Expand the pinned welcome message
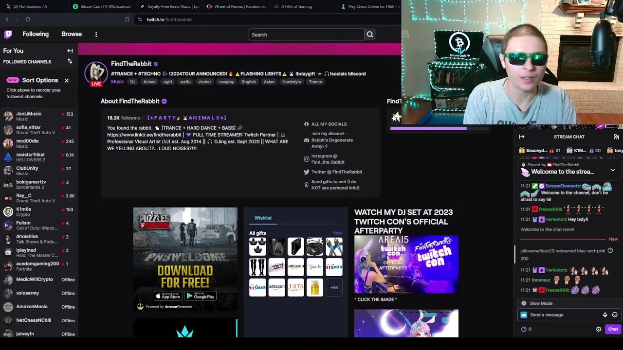This screenshot has width=623, height=350. point(613,171)
